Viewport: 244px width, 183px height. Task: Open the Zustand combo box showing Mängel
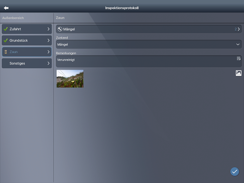149,44
